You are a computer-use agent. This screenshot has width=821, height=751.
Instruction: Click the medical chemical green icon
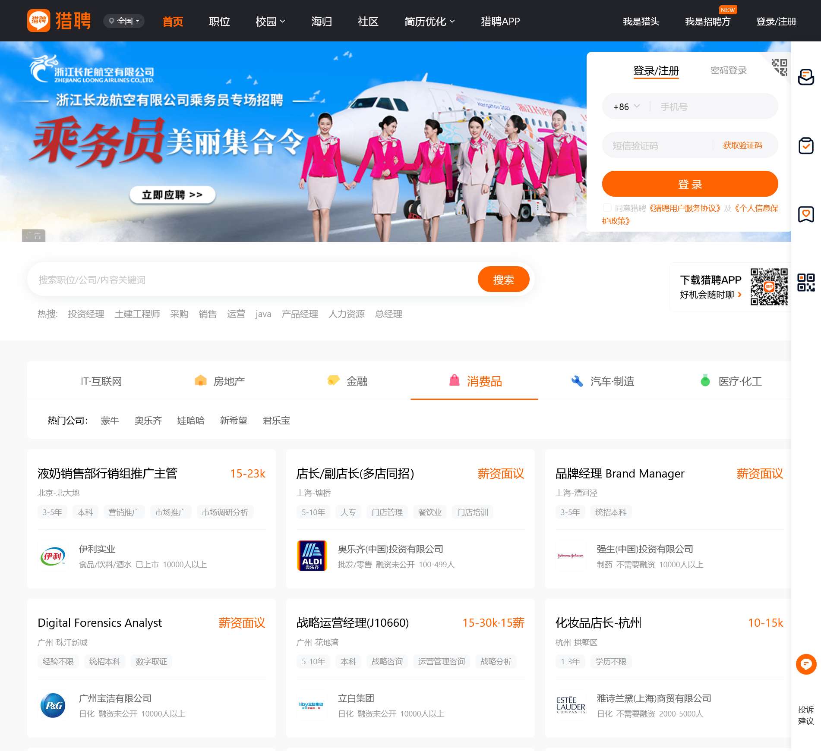(705, 380)
